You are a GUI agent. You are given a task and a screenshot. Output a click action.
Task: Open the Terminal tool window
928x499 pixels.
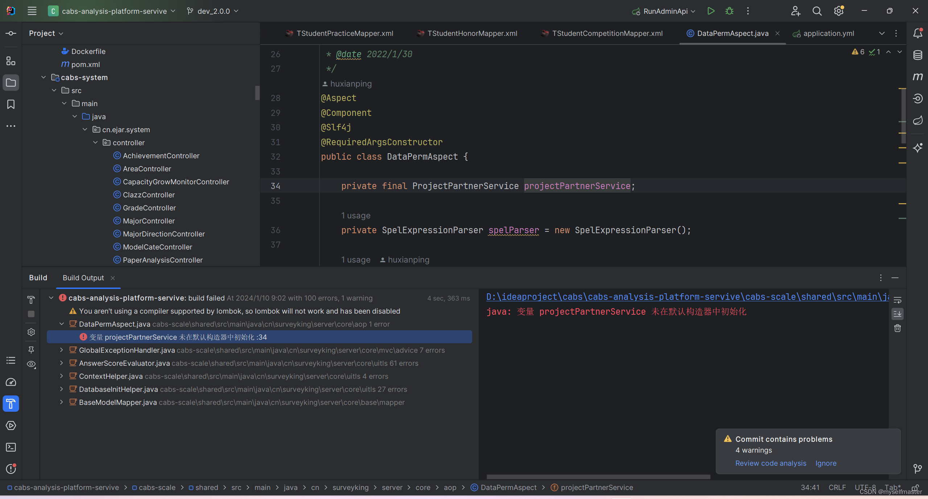pyautogui.click(x=11, y=447)
